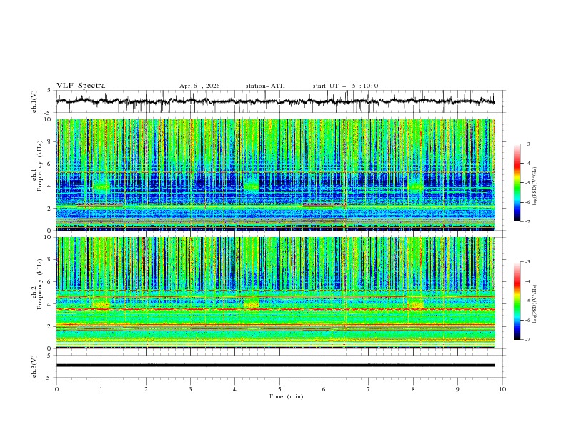
Task: Click the ch.3(V) axis label
Action: 34,366
